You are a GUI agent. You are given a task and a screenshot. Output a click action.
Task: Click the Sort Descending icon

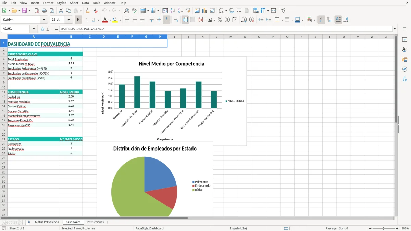tap(180, 11)
